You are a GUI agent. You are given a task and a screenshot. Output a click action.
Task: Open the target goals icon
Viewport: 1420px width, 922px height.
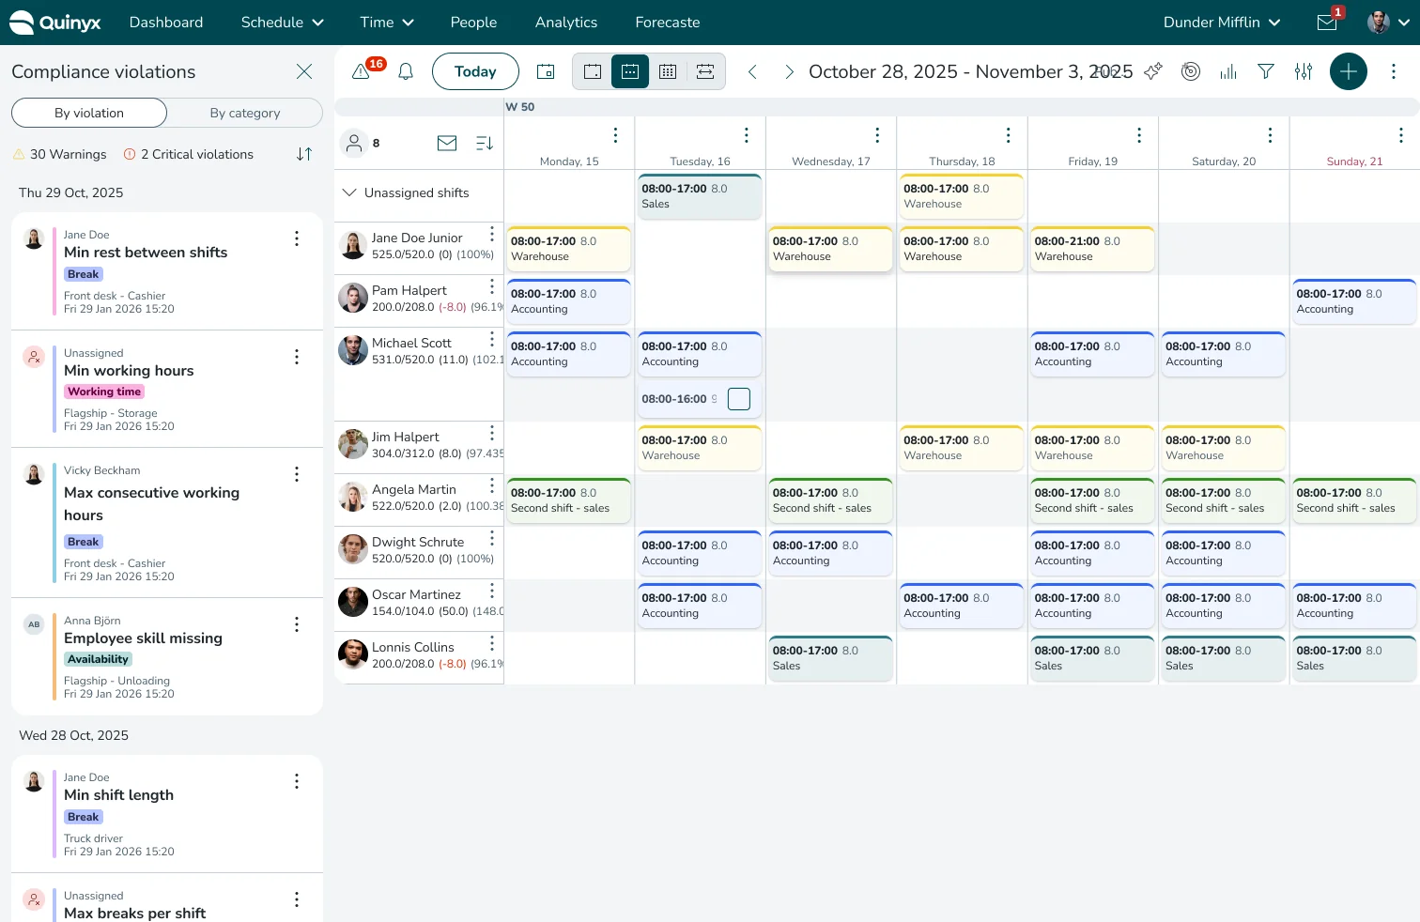point(1191,71)
